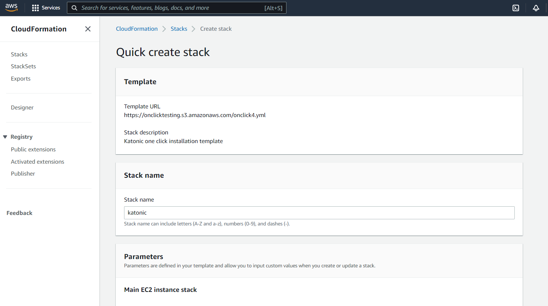Open the Publisher registry link
The height and width of the screenshot is (306, 548).
coord(23,174)
